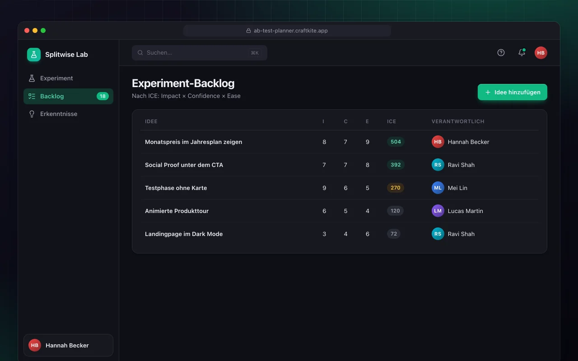The width and height of the screenshot is (578, 361).
Task: Open idea Animierte Produkttour
Action: tap(177, 211)
